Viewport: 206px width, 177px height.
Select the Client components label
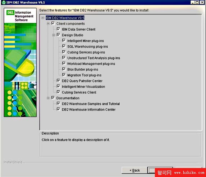coord(71,24)
